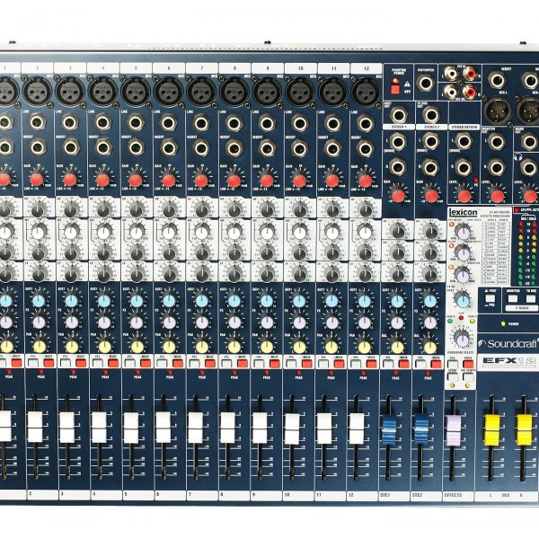539x539 pixels.
Task: Click the Stereo Return L (mono) jack
Action: tap(464, 141)
